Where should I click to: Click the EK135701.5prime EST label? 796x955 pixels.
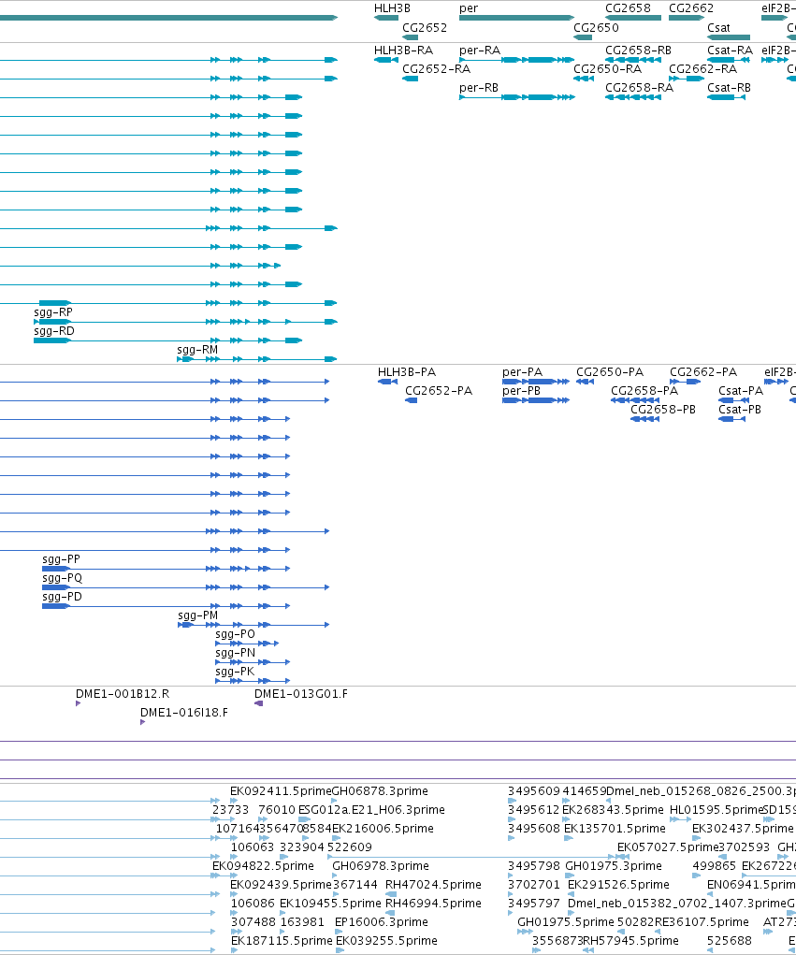point(615,829)
